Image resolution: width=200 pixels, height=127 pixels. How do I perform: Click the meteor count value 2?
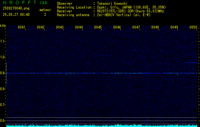point(45,15)
